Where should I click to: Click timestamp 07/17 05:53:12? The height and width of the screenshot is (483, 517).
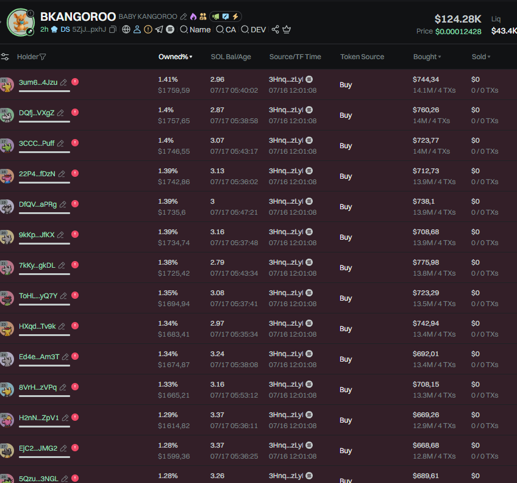[x=234, y=395]
